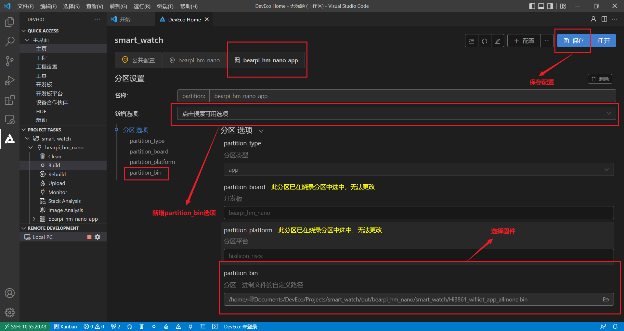Click partition name field bearpi_hm_nano_app

[413, 96]
